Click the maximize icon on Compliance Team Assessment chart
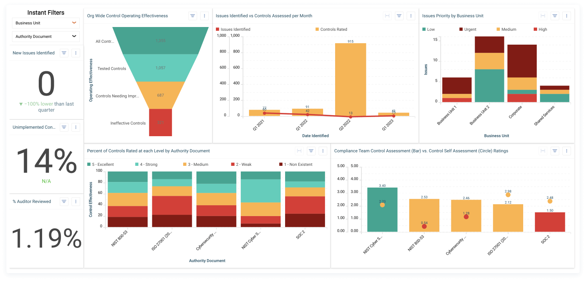The image size is (586, 281). click(x=543, y=151)
